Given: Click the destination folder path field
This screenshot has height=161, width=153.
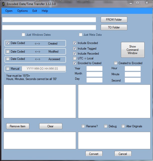Looking at the screenshot, I should (49, 27).
